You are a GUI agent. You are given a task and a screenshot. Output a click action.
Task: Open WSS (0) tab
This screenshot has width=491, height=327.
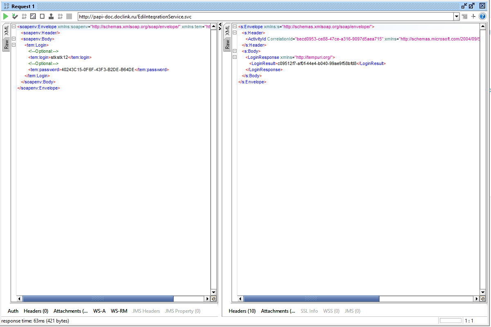331,311
